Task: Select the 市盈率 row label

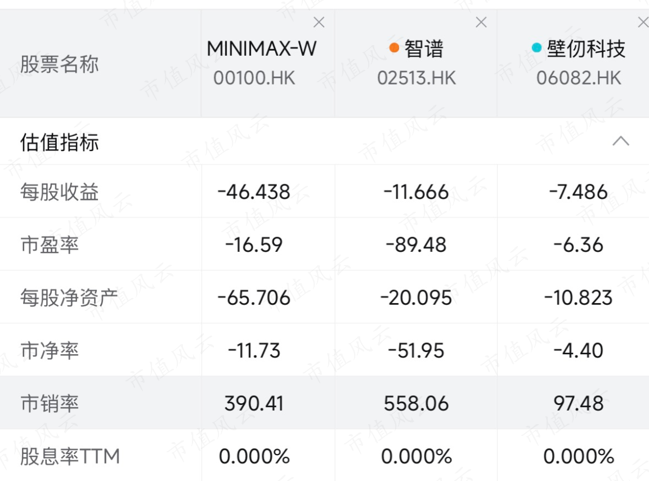Action: (x=50, y=245)
